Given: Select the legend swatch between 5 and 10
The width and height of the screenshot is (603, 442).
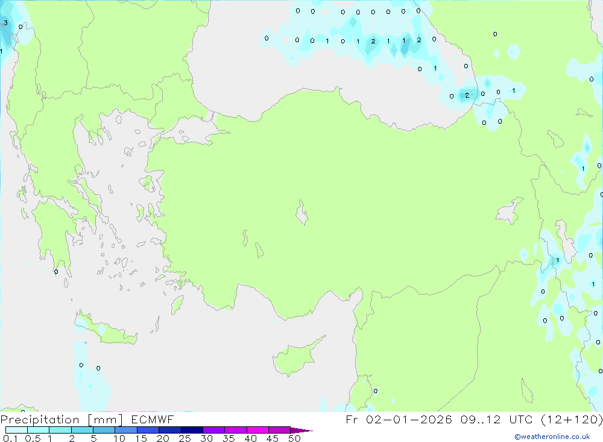Looking at the screenshot, I should pos(104,430).
